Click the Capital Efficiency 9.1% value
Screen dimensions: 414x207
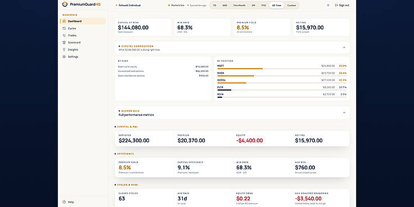coord(183,168)
